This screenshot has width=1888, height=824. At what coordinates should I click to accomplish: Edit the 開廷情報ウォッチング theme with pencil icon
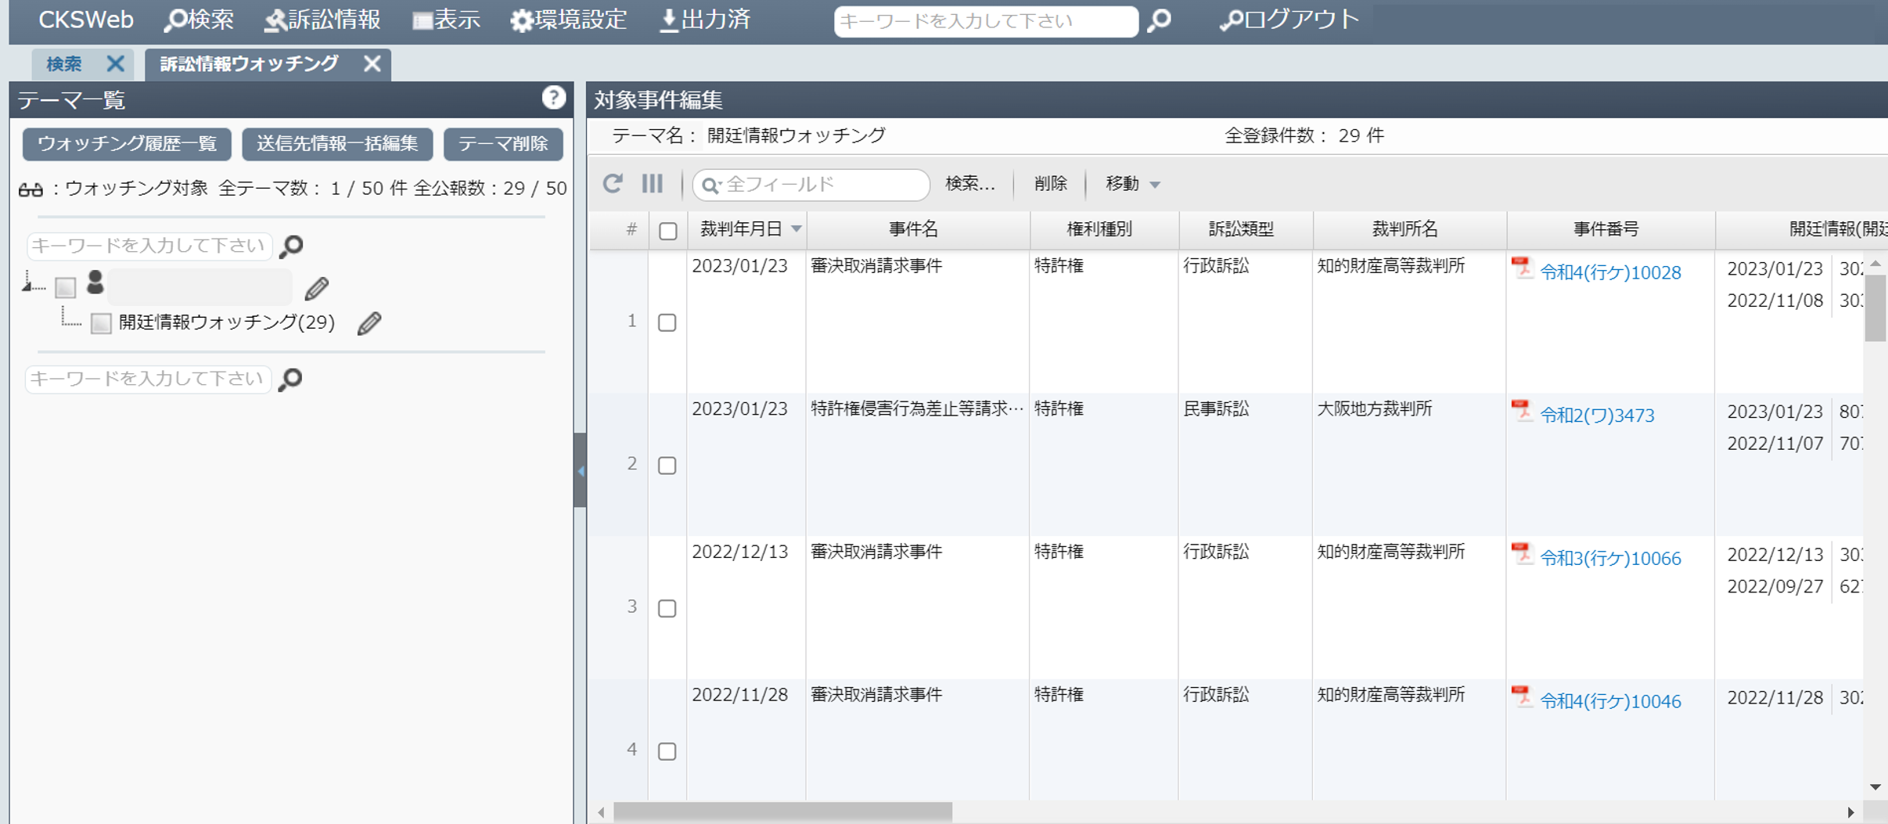pyautogui.click(x=369, y=322)
